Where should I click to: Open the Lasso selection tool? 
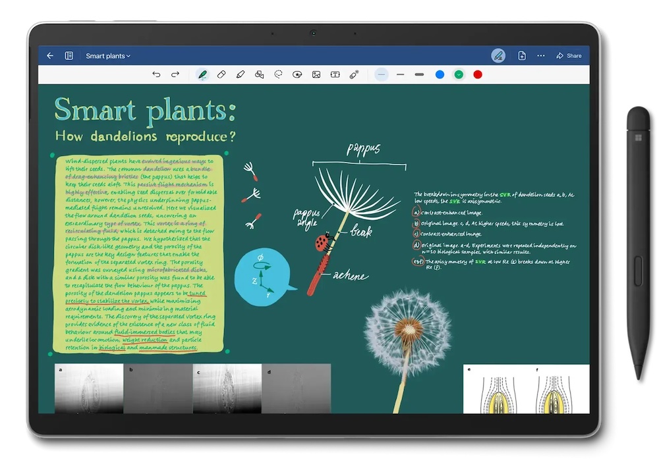(278, 74)
